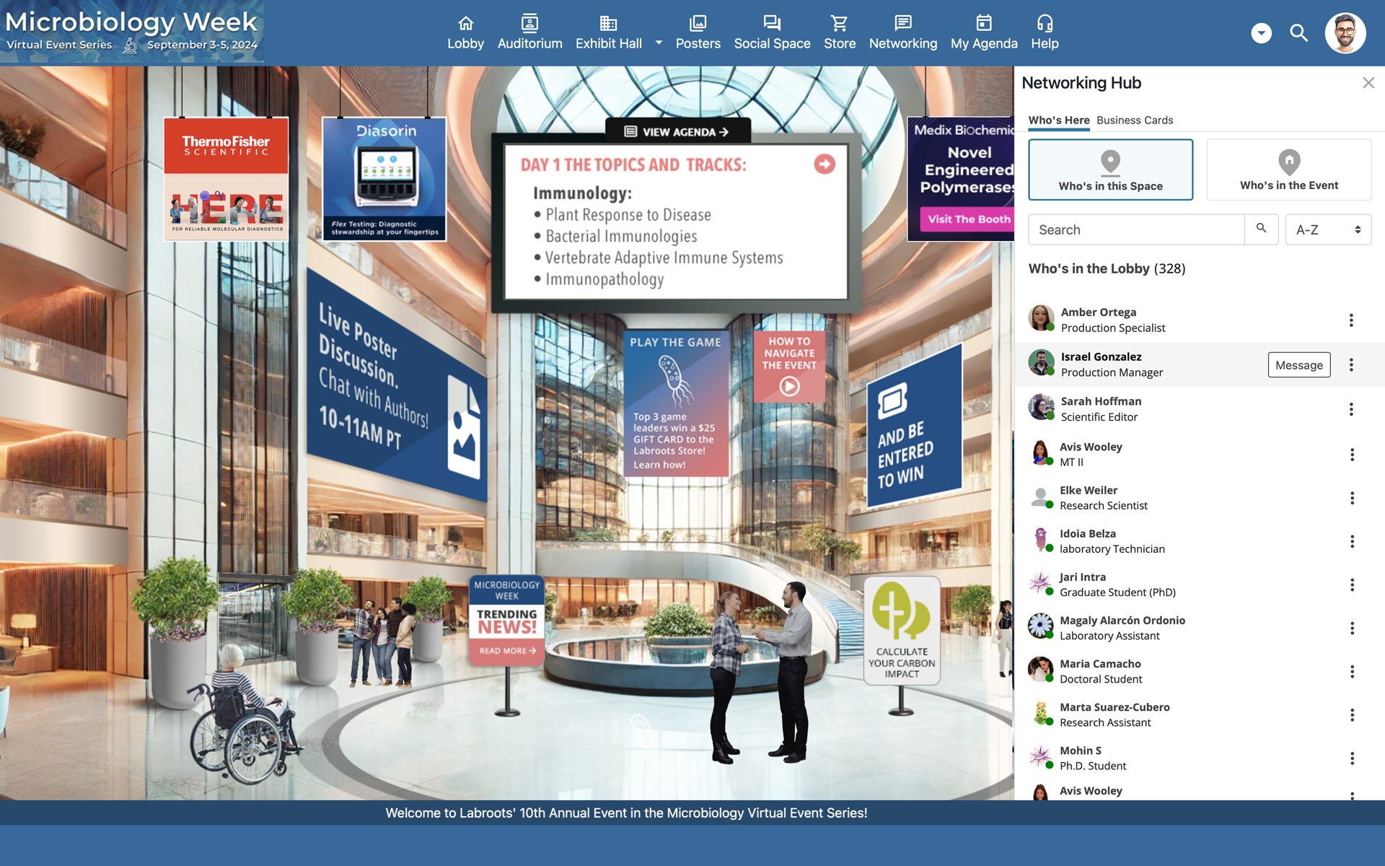Open options menu for Maria Camacho
The width and height of the screenshot is (1385, 866).
(1352, 672)
